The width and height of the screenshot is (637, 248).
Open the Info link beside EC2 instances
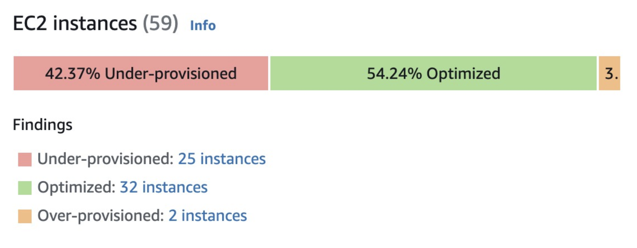tap(203, 25)
